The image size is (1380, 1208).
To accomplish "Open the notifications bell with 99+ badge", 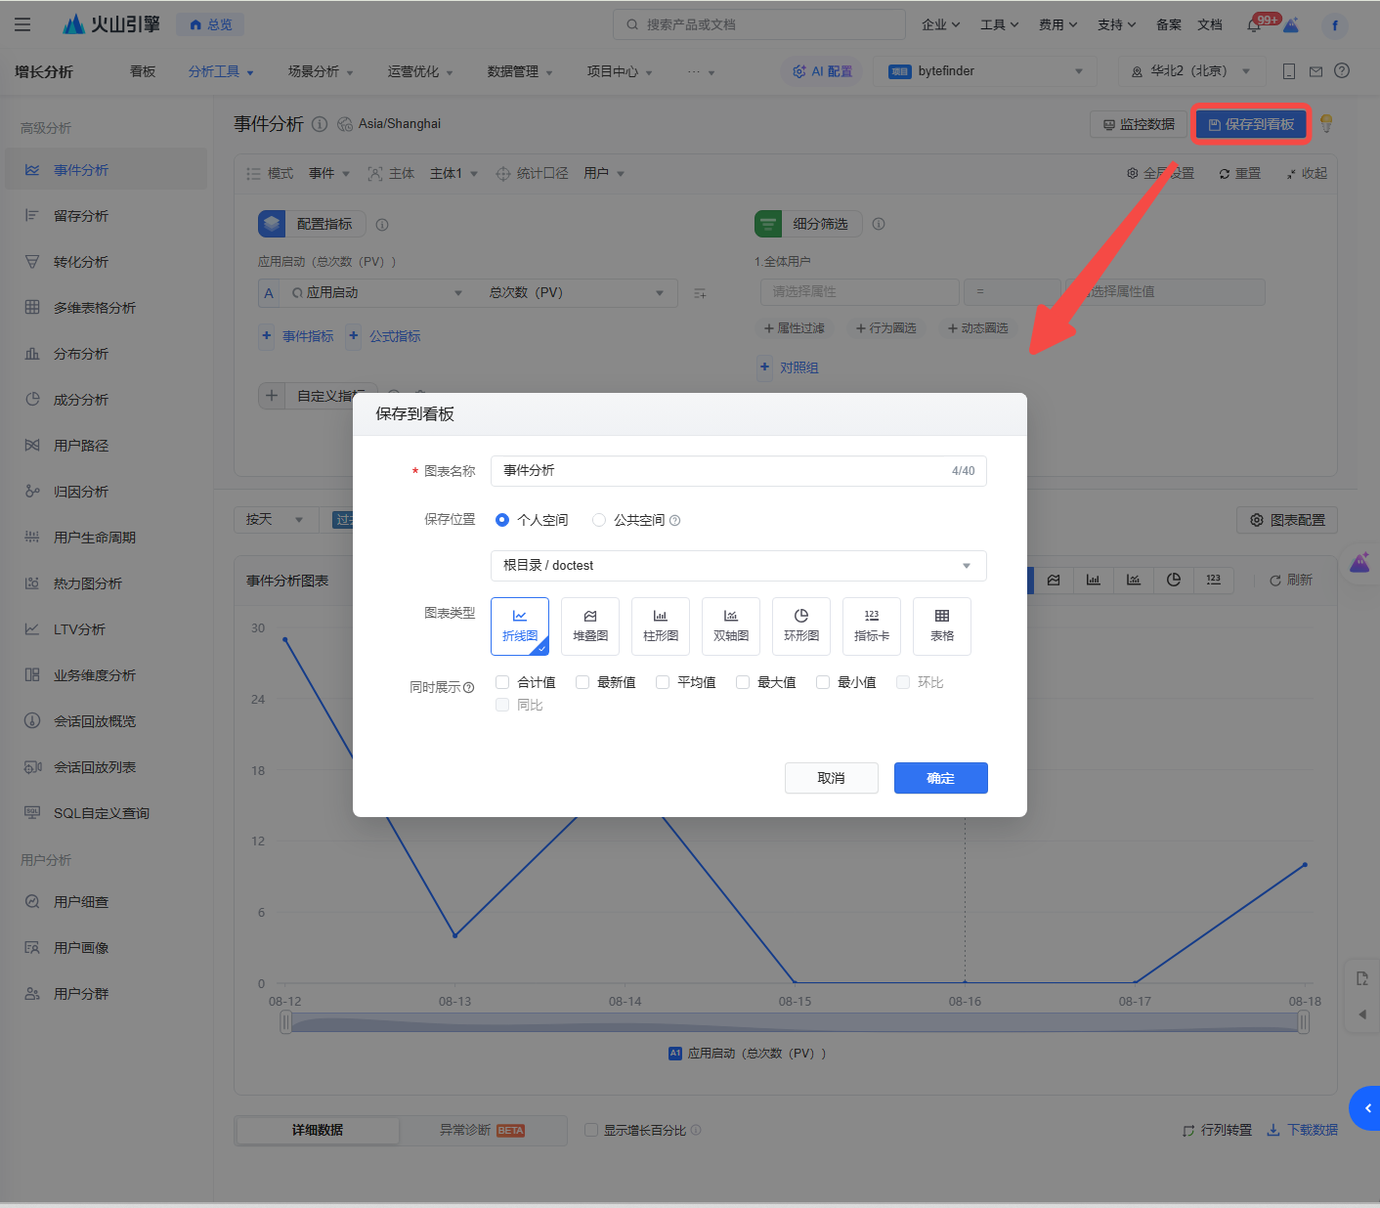I will tap(1254, 24).
